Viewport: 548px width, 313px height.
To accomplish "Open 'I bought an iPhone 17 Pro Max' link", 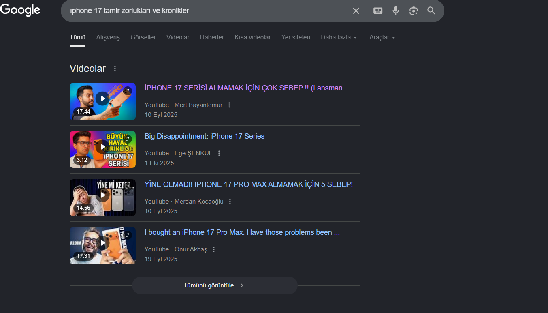I will coord(242,233).
